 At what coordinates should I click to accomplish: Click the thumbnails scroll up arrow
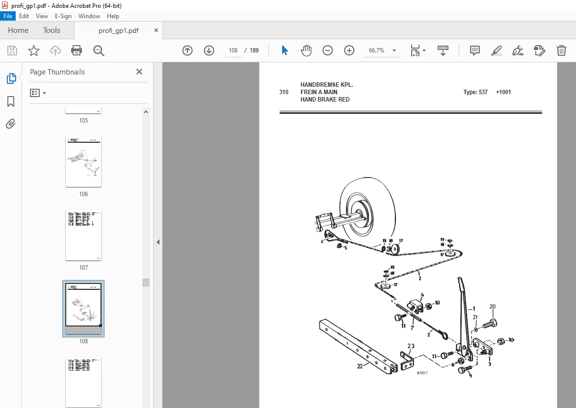point(146,112)
